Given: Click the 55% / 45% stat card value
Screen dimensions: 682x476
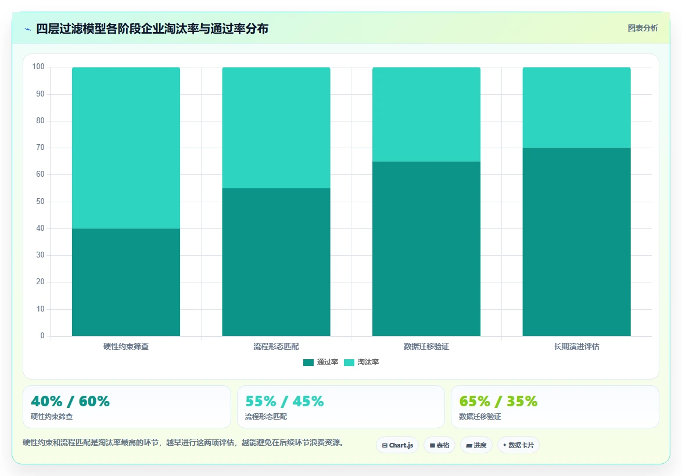Looking at the screenshot, I should coord(285,401).
